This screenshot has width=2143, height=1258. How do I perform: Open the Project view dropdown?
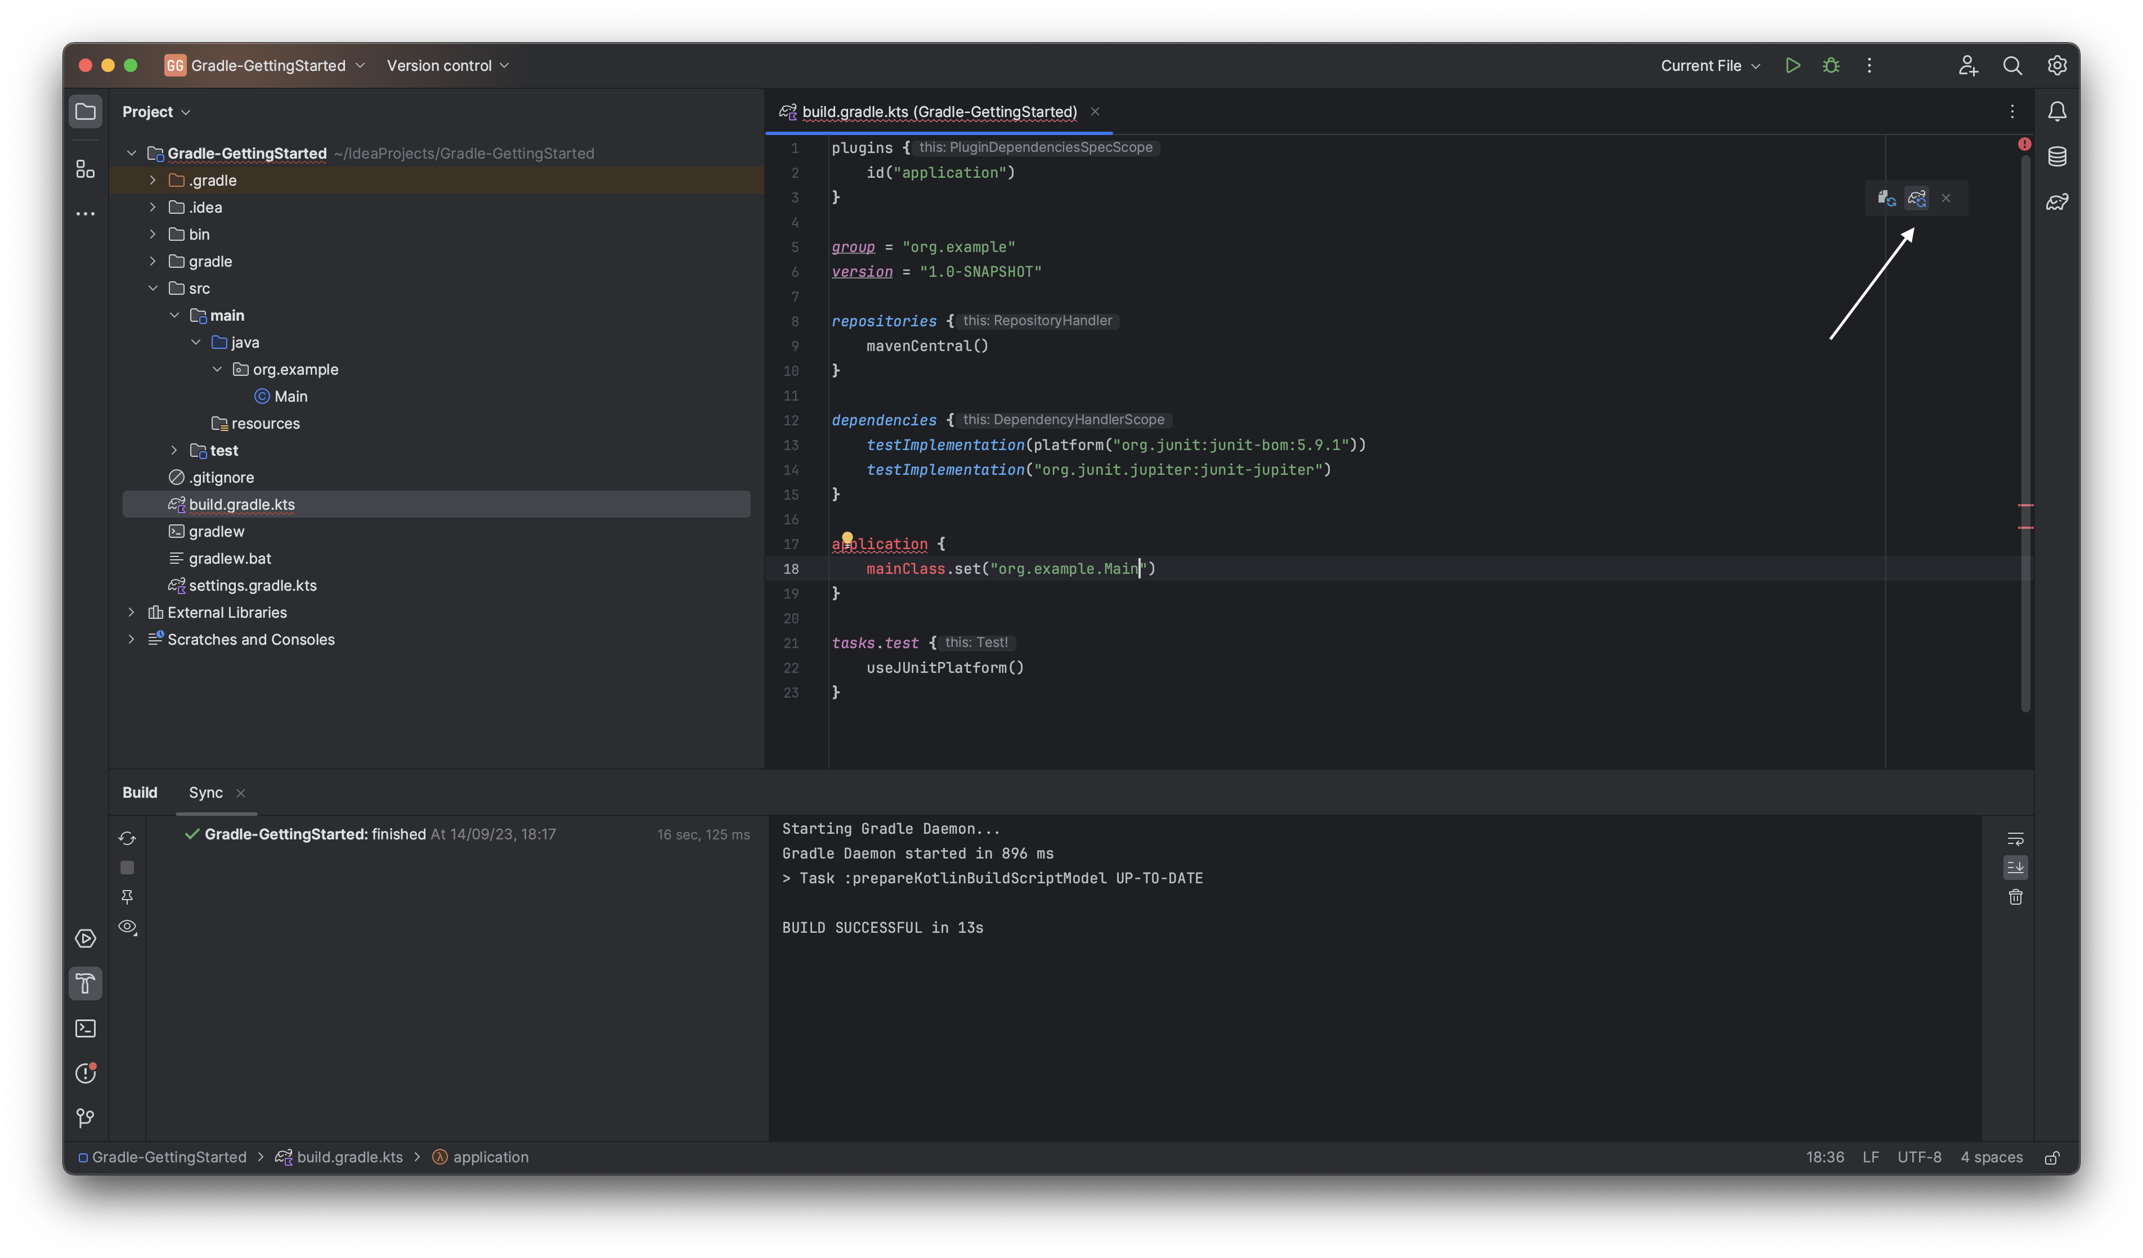[x=156, y=111]
